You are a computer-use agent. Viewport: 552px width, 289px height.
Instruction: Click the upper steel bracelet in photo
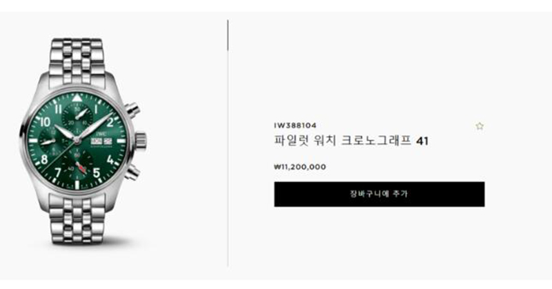[77, 61]
